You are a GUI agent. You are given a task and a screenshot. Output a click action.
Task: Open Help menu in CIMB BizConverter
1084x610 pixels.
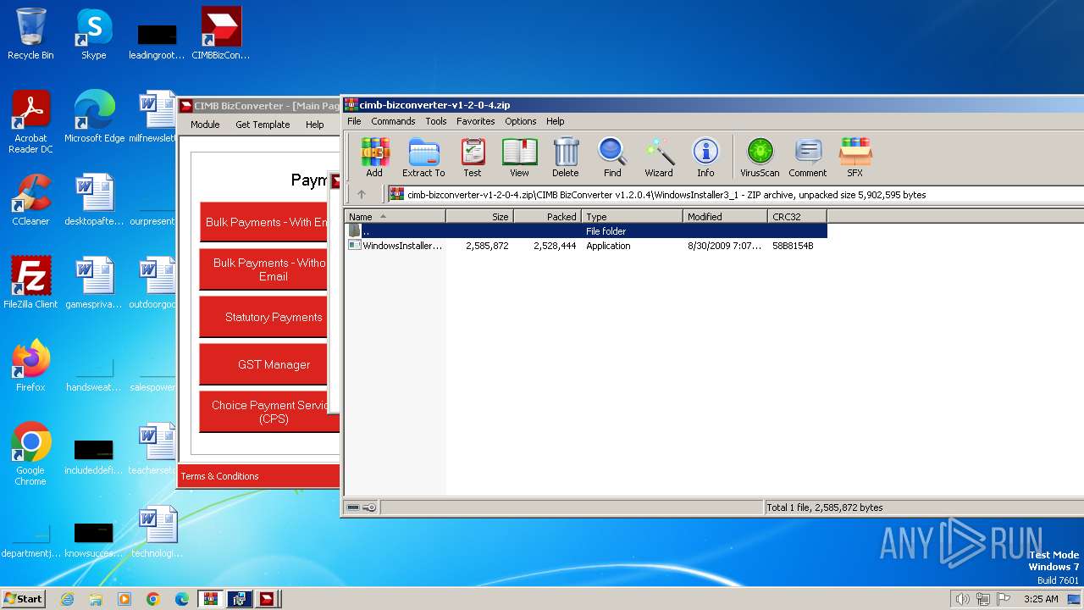(315, 125)
